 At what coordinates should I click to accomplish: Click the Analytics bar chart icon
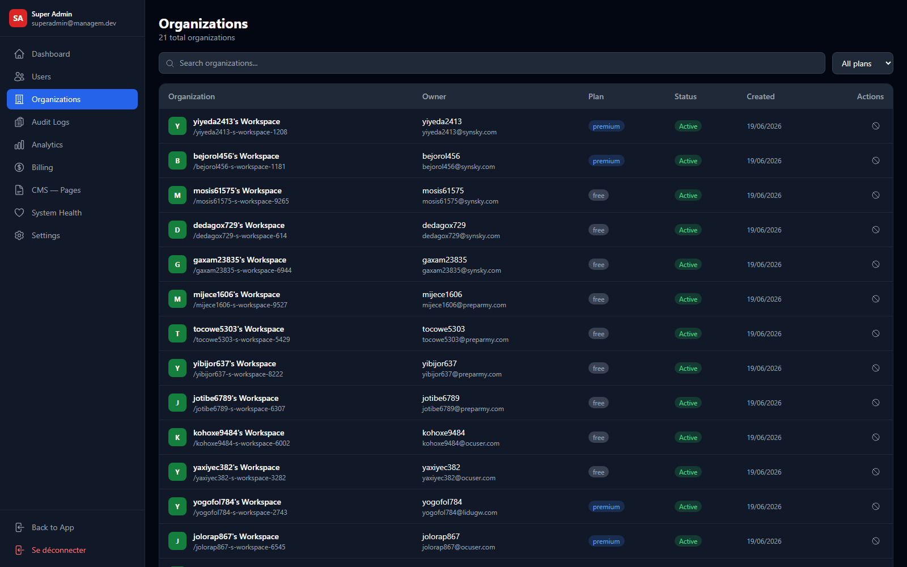click(x=19, y=145)
